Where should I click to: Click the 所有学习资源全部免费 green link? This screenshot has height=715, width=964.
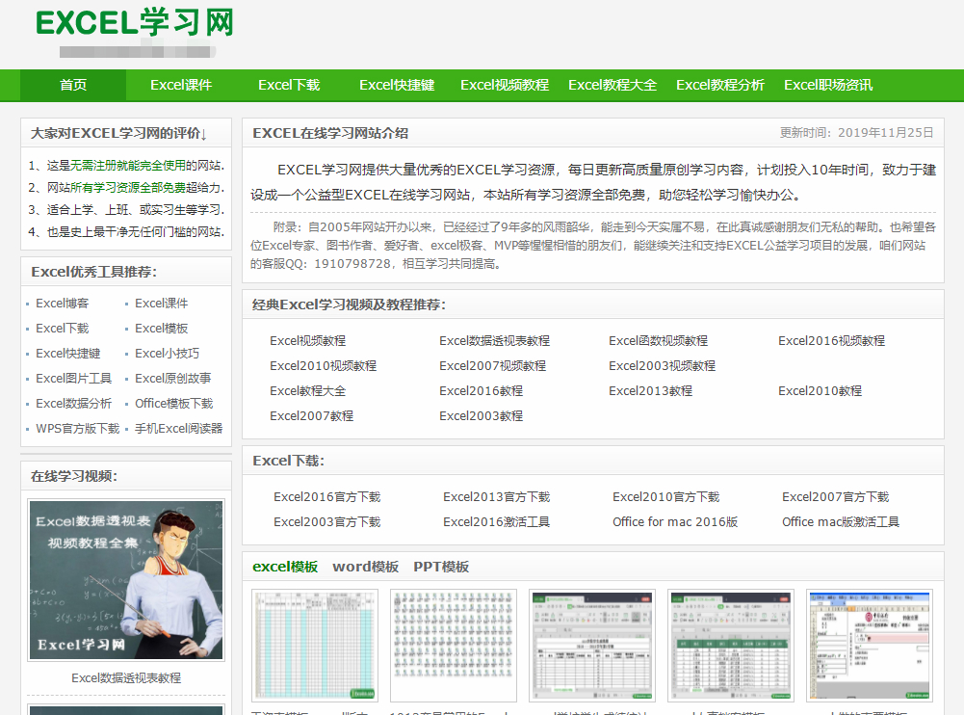click(x=128, y=188)
